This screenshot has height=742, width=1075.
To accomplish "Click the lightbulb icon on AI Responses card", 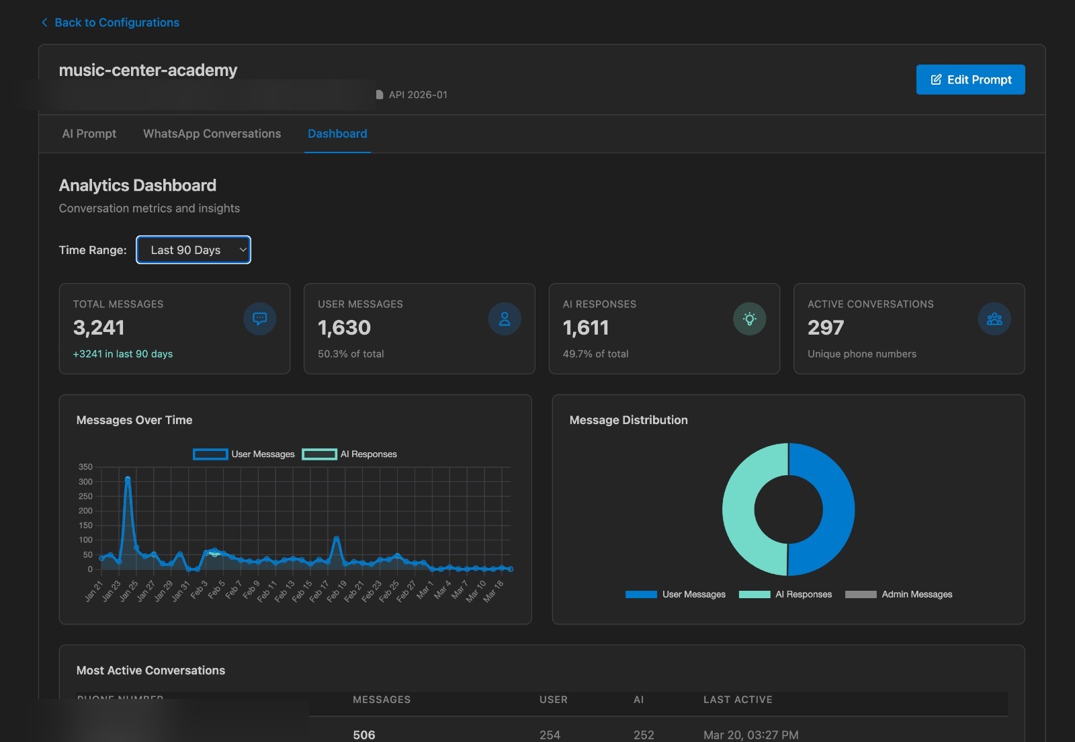I will (x=750, y=319).
